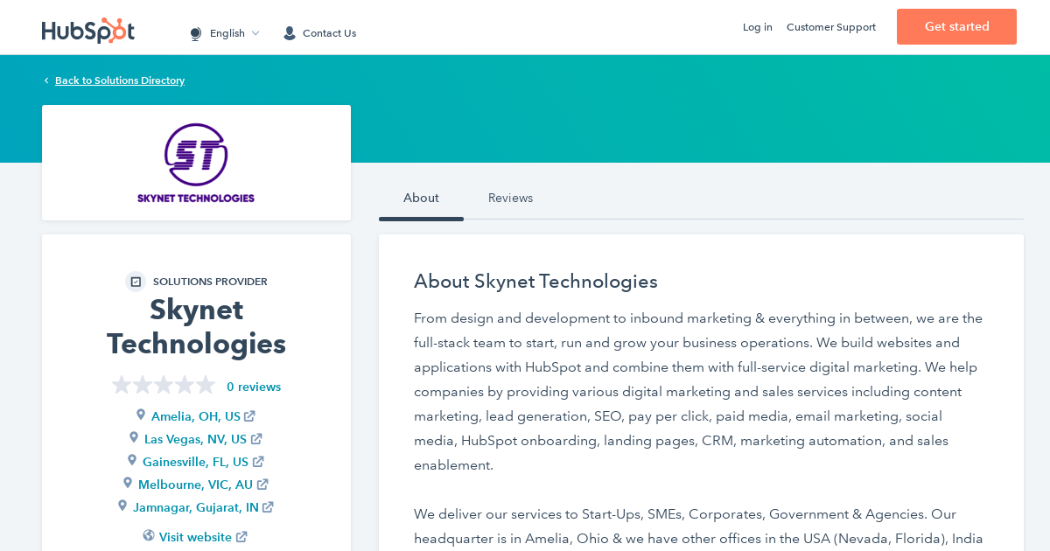Viewport: 1050px width, 551px height.
Task: Click the external link icon beside Visit website
Action: point(241,536)
